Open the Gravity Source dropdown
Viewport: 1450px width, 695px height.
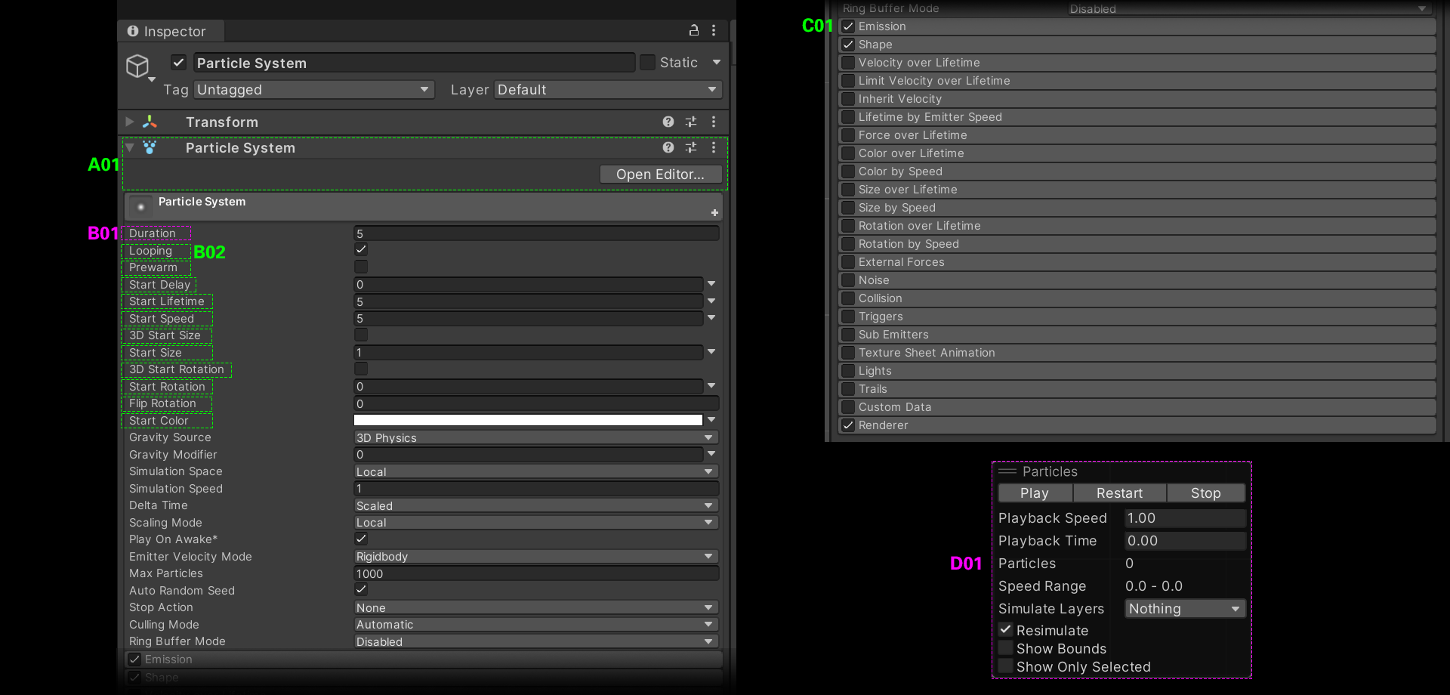coord(536,437)
